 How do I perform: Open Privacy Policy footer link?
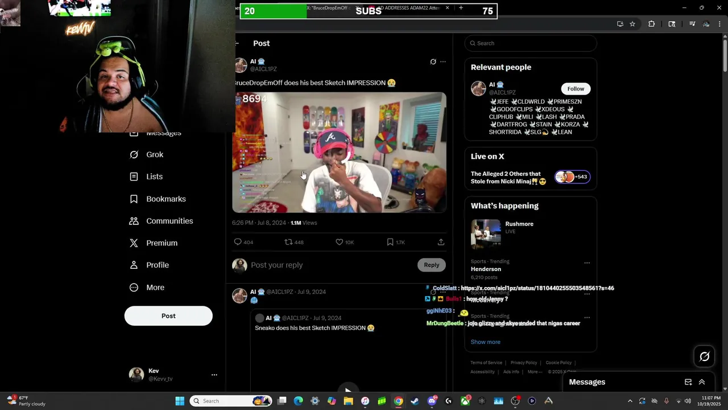point(524,363)
